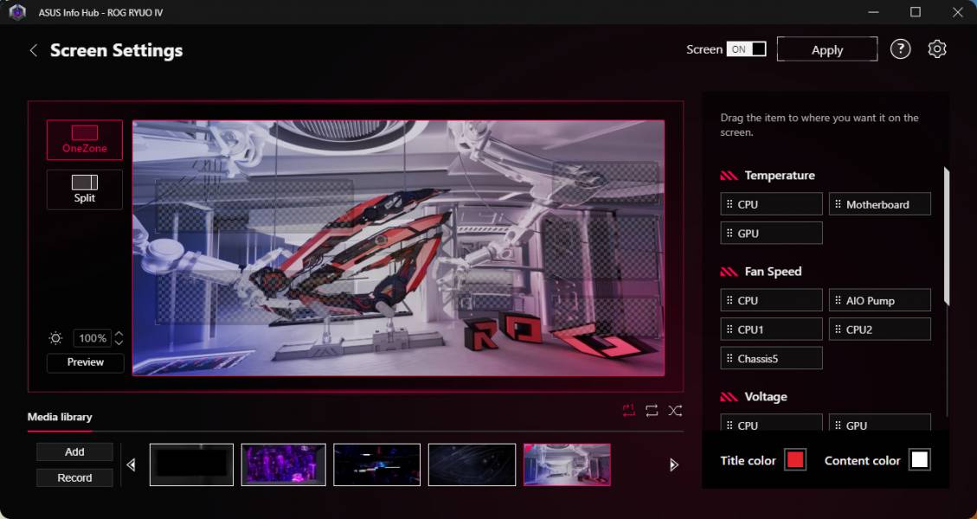Increase brightness with the percentage stepper
This screenshot has height=519, width=977.
coord(119,334)
